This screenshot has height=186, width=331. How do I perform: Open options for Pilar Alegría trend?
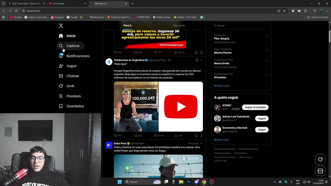[x=267, y=36]
